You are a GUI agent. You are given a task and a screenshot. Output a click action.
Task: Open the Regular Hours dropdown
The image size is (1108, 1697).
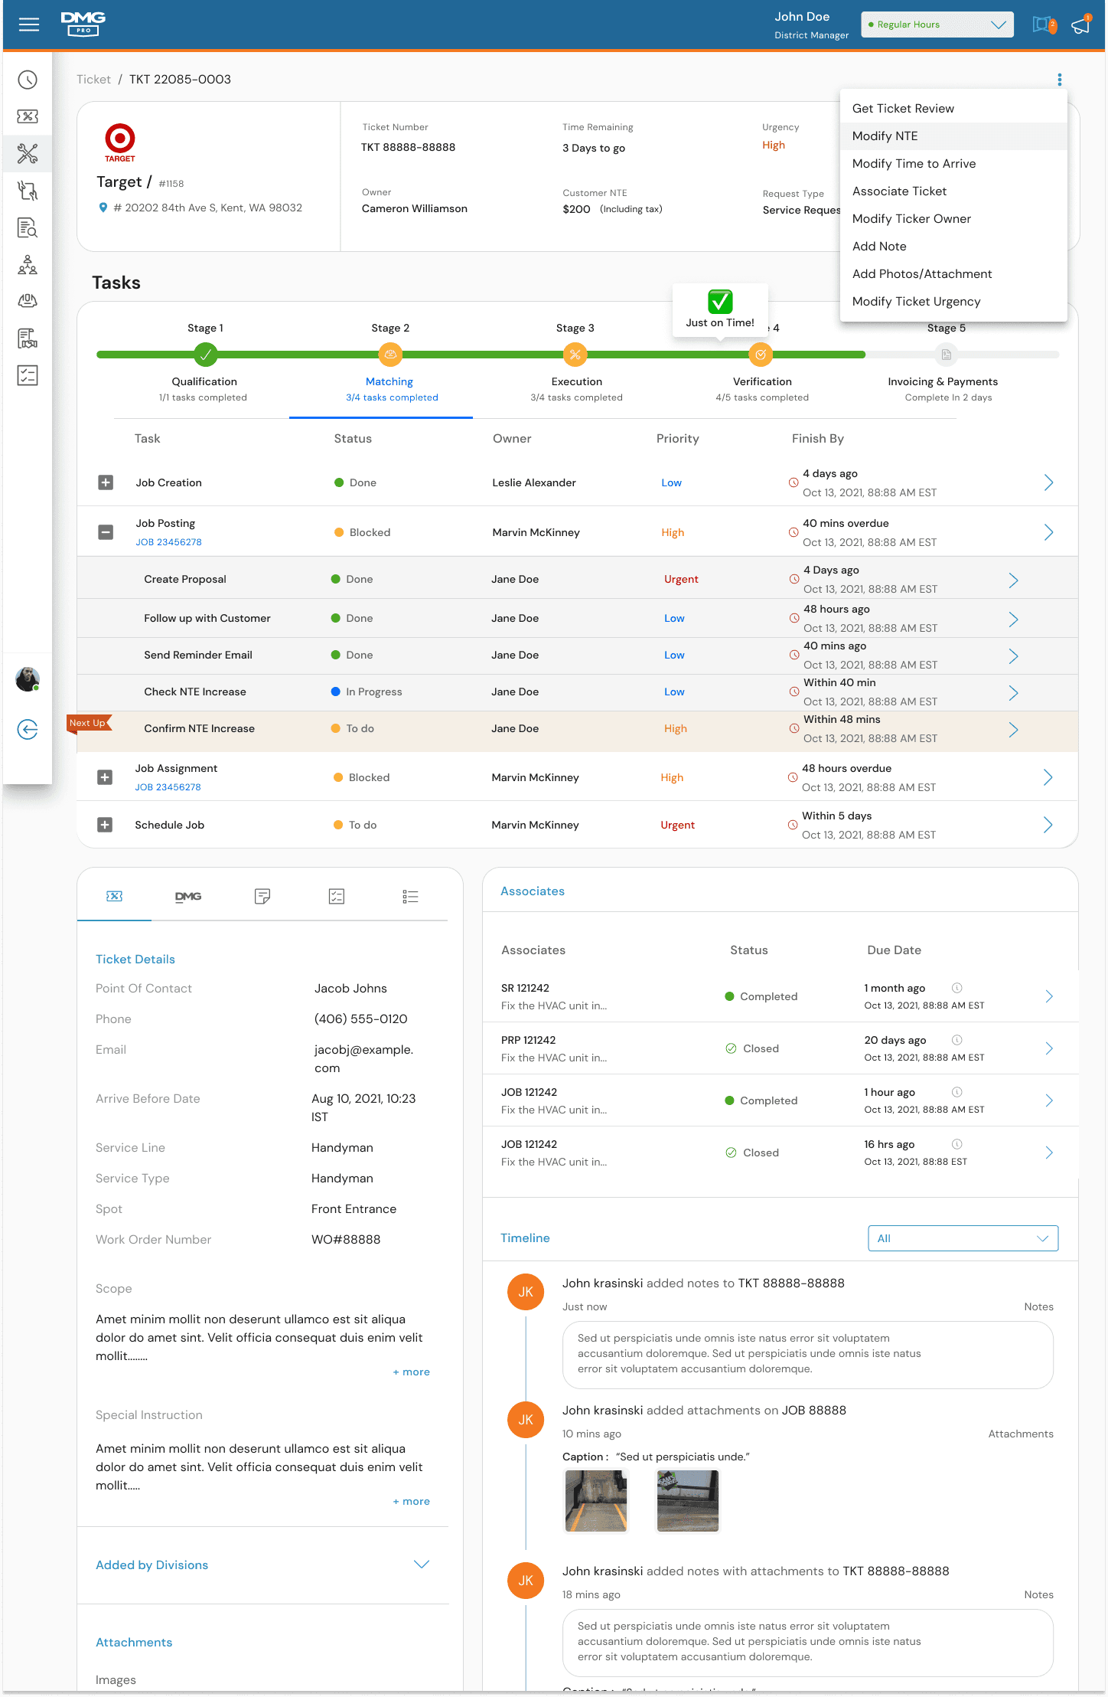[937, 25]
